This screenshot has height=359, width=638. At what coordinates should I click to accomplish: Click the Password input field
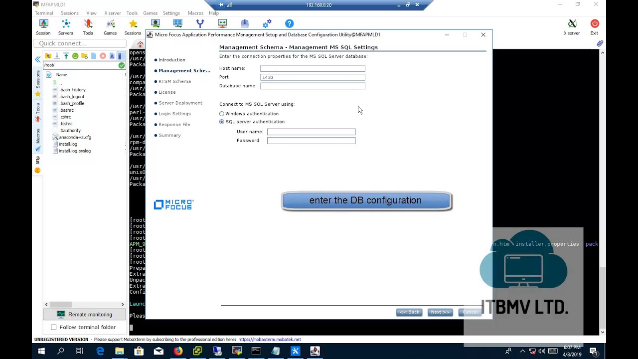pyautogui.click(x=311, y=141)
